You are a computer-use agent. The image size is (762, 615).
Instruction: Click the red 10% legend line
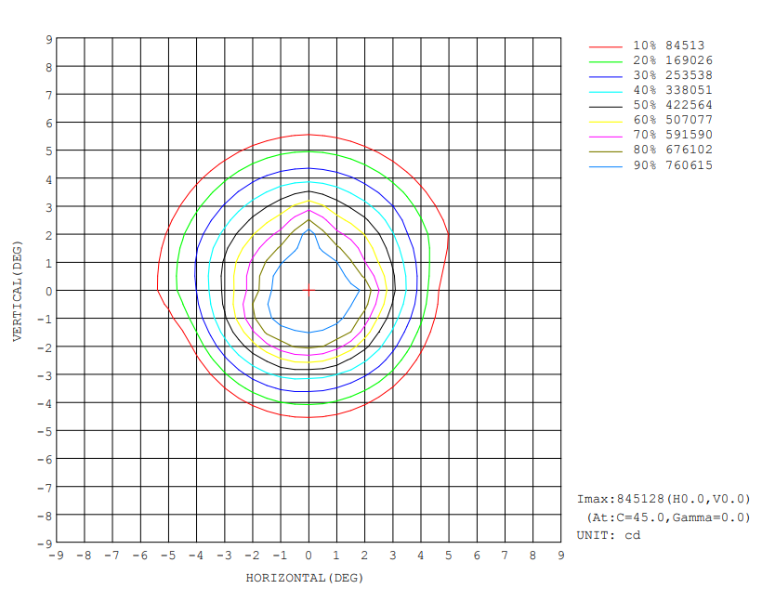point(604,45)
